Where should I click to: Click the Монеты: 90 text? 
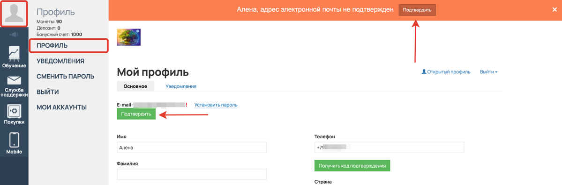click(x=49, y=22)
